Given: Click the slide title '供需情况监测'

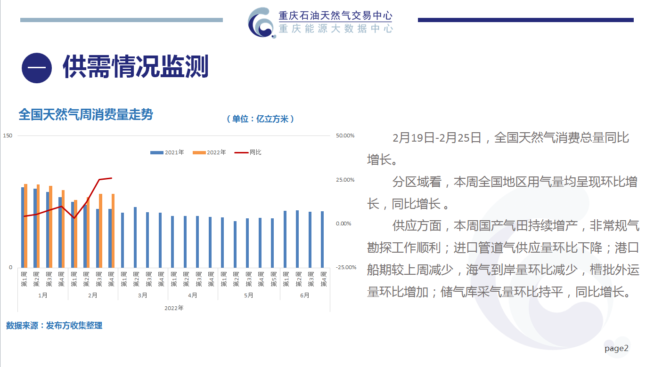Looking at the screenshot, I should click(136, 68).
